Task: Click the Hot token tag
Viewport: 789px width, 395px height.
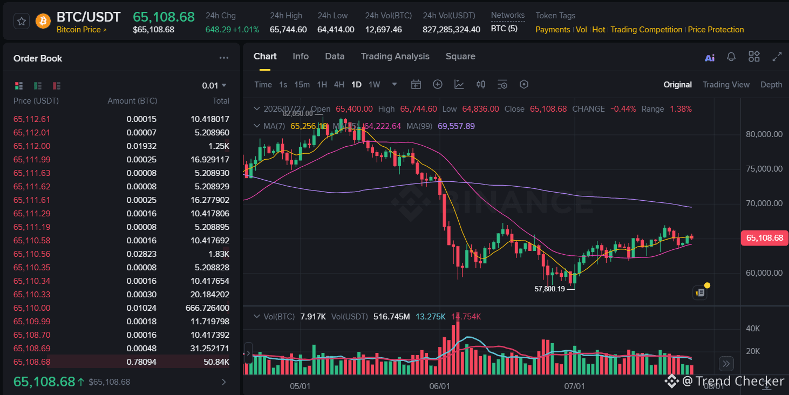Action: coord(598,30)
